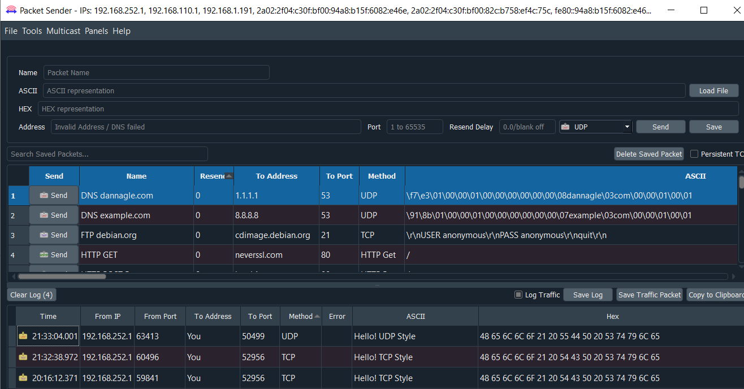Toggle the Log Traffic checkbox
The height and width of the screenshot is (389, 744).
click(518, 294)
